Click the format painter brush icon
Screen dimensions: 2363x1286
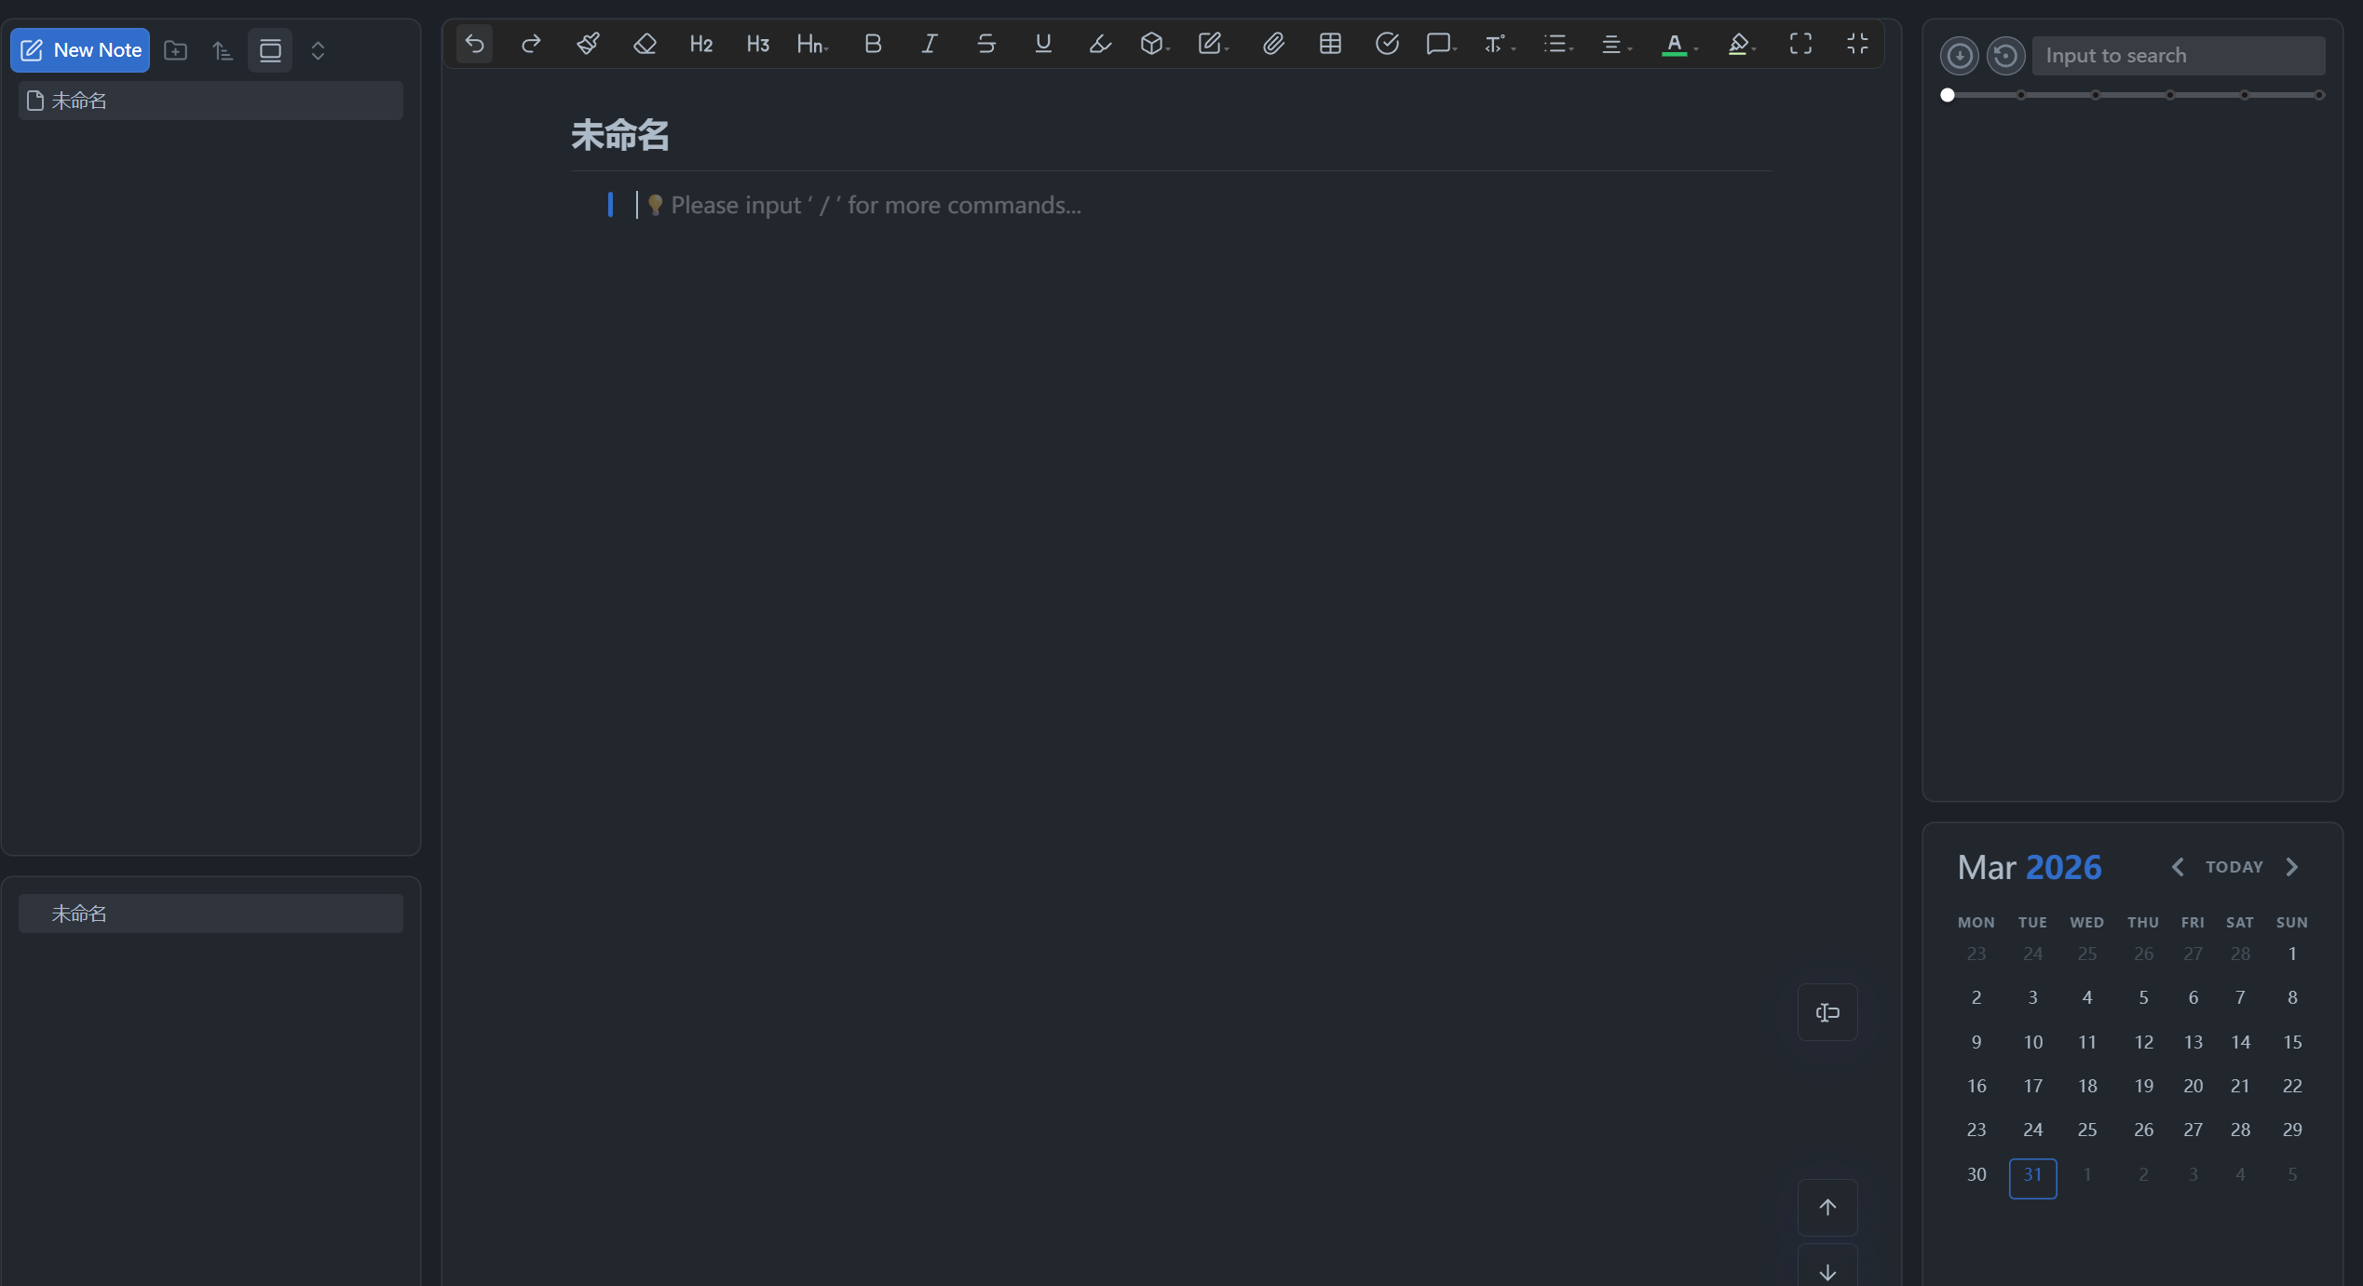coord(588,44)
